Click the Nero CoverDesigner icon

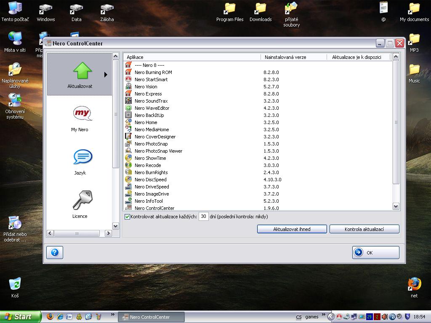[x=128, y=137]
